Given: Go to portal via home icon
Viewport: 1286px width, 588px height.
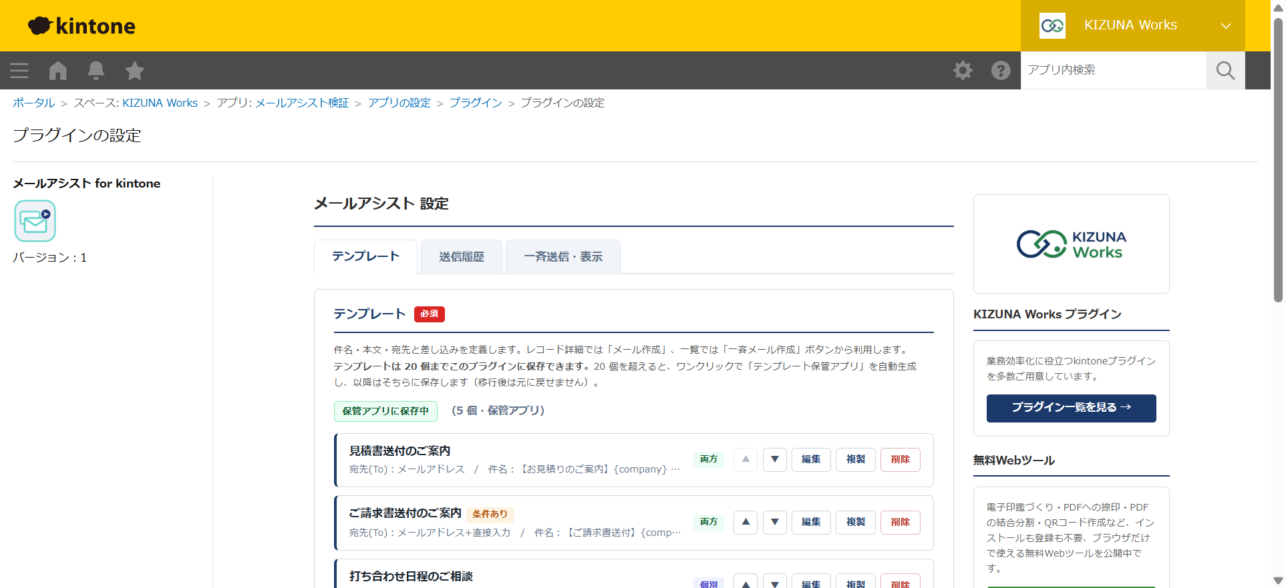Looking at the screenshot, I should pyautogui.click(x=58, y=71).
